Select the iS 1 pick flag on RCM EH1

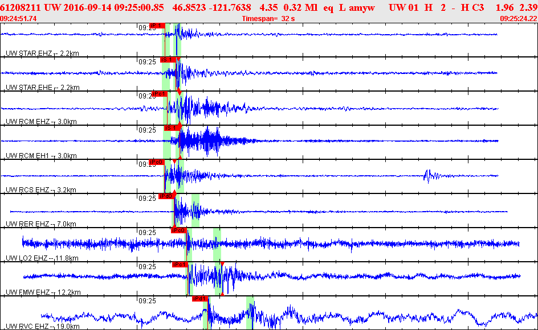pyautogui.click(x=172, y=128)
